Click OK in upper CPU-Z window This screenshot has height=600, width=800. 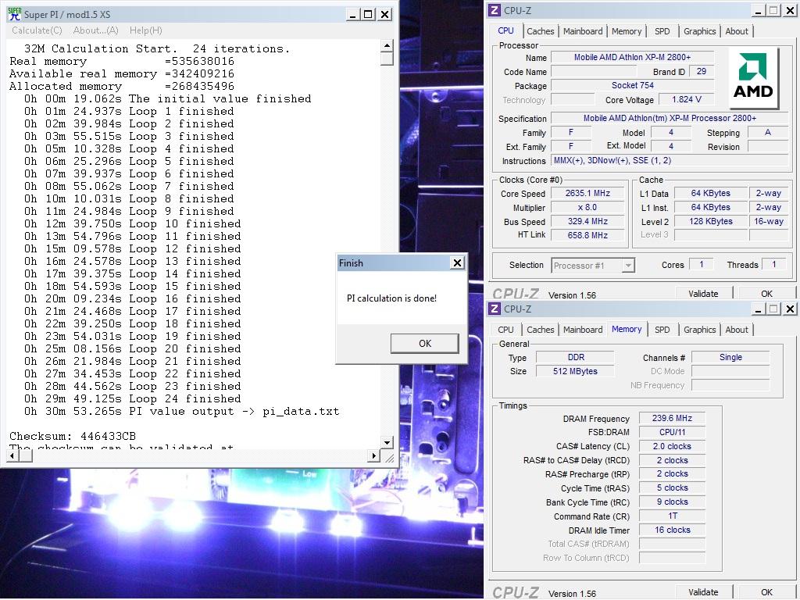(x=766, y=294)
